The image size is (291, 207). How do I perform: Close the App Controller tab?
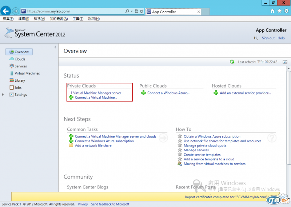(x=198, y=12)
